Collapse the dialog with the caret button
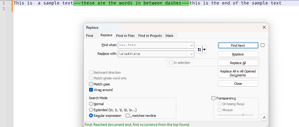The width and height of the screenshot is (299, 127). click(264, 117)
